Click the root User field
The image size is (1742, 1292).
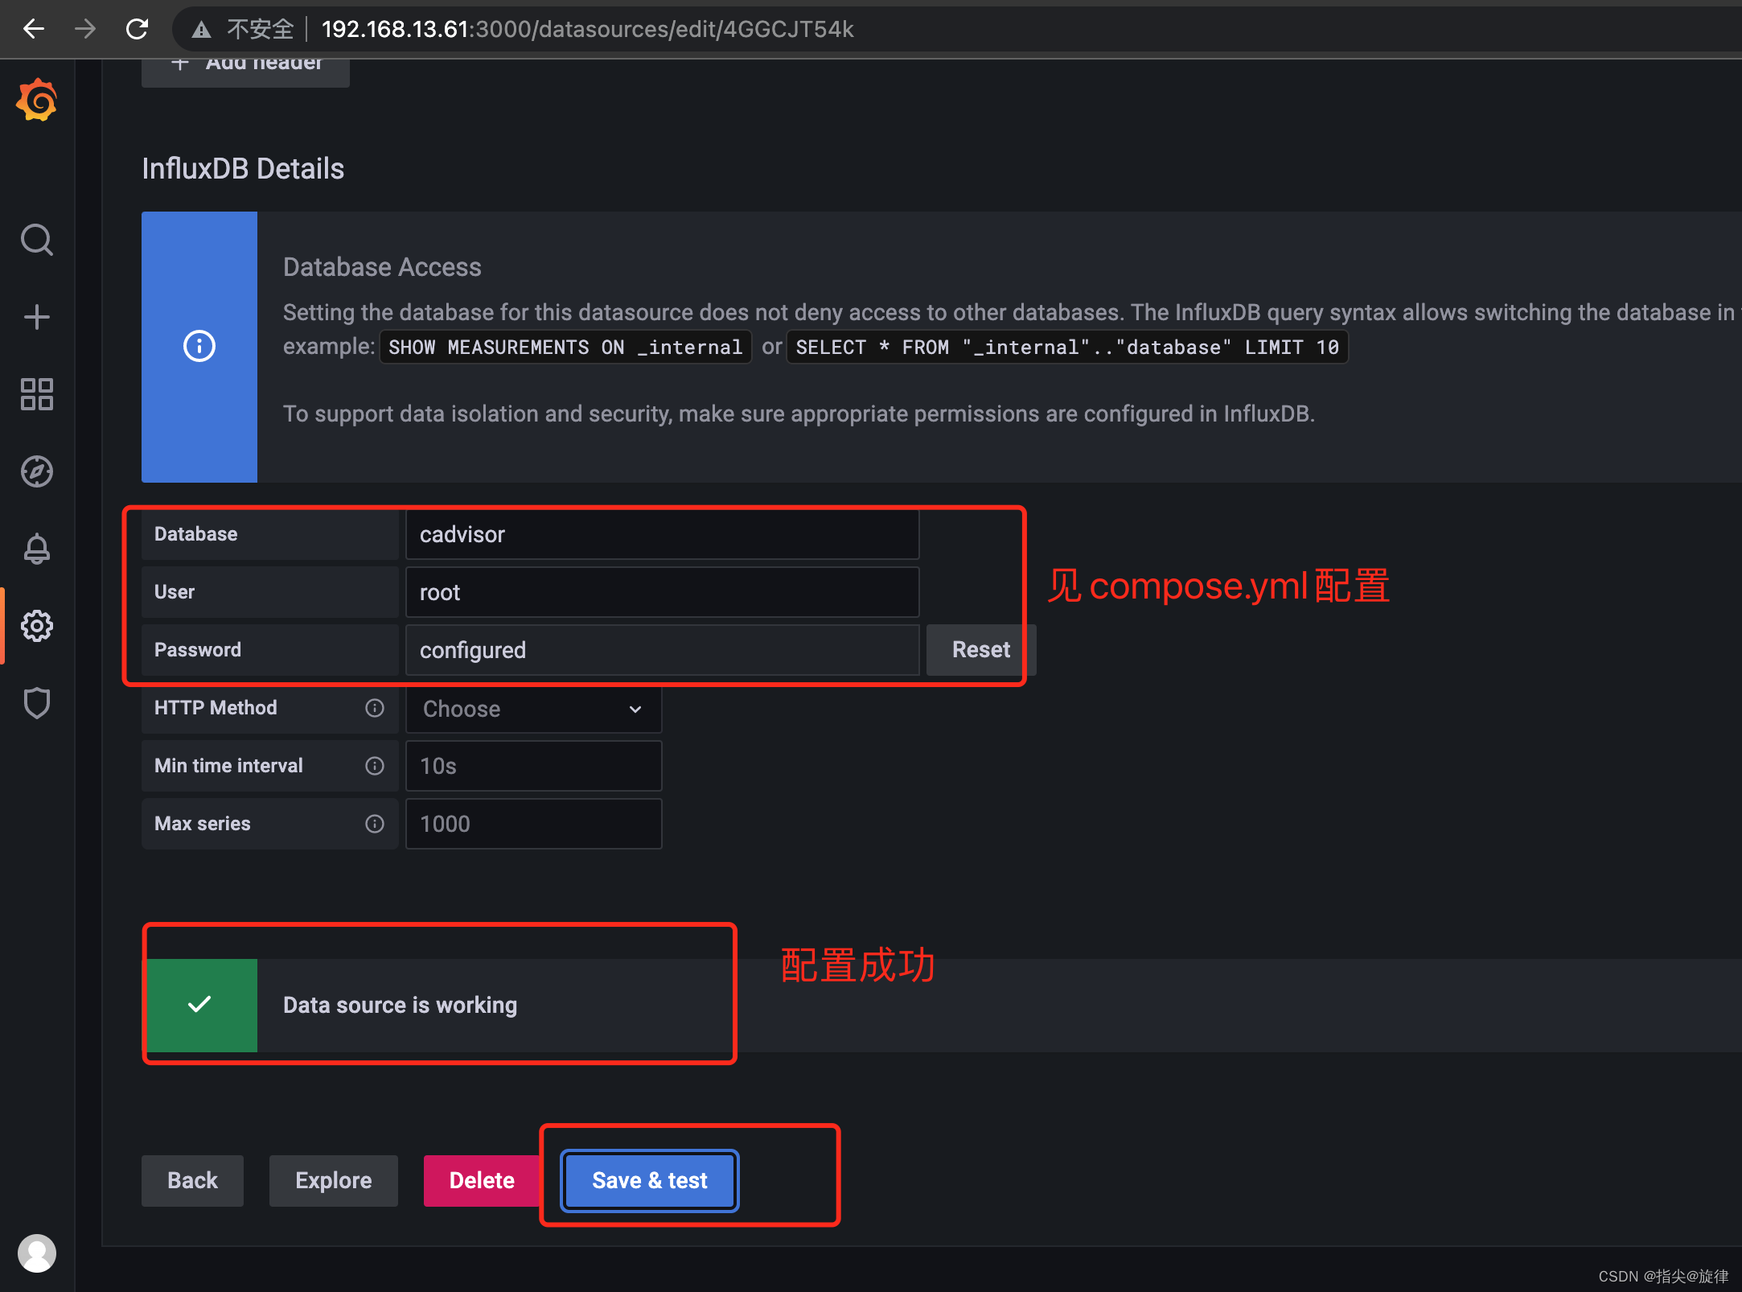661,592
